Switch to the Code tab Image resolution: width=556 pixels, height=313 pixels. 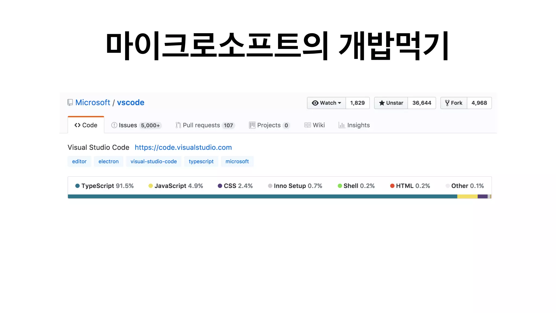(x=86, y=125)
